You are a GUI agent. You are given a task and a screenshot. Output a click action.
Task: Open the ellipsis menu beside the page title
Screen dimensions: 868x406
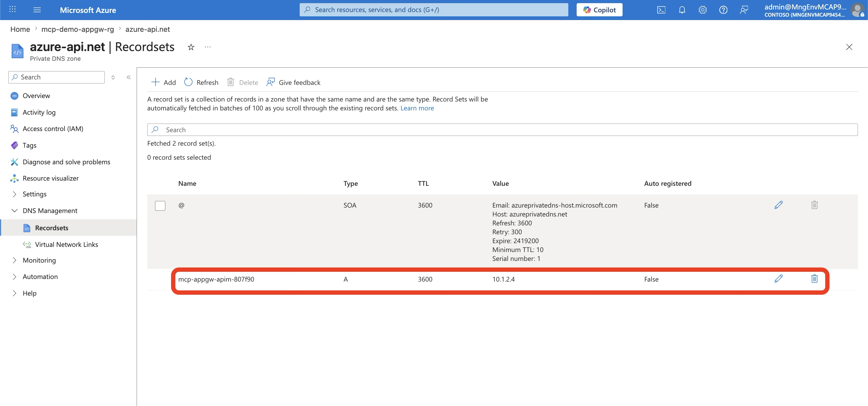pyautogui.click(x=207, y=47)
